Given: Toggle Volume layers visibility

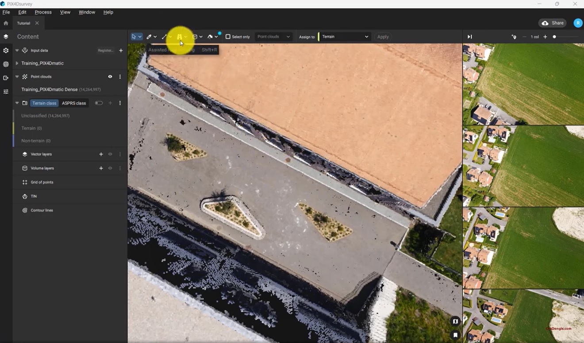Looking at the screenshot, I should (x=110, y=168).
